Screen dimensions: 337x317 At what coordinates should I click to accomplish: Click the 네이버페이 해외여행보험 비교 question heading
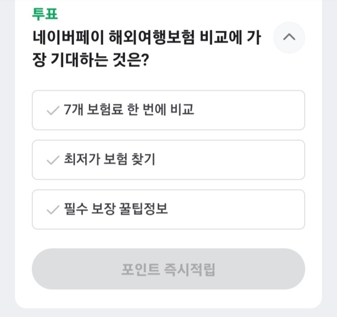(146, 38)
